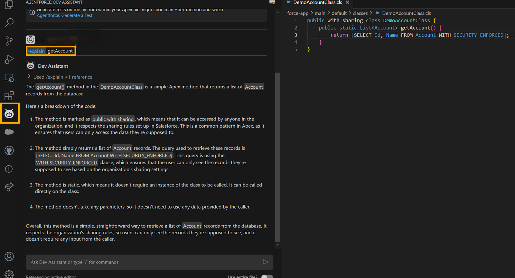Screen dimensions: 515x278
Task: Open the chat panel more actions menu
Action: (x=272, y=2)
